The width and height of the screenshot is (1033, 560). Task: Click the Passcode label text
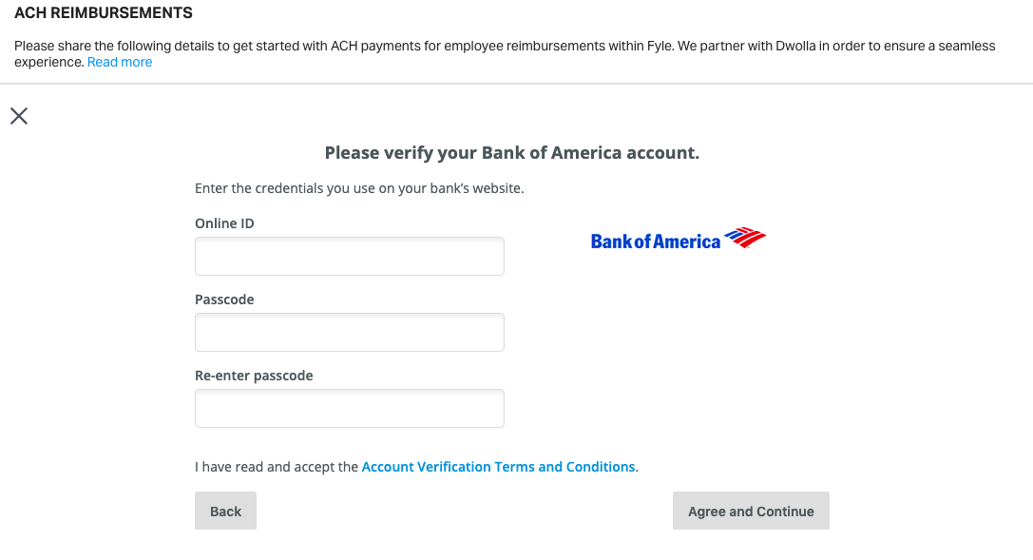224,299
